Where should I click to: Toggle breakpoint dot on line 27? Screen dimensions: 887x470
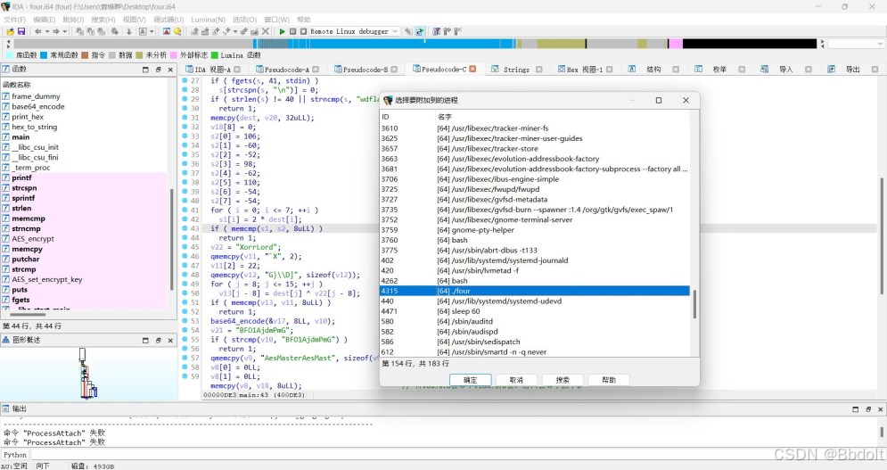coord(185,80)
